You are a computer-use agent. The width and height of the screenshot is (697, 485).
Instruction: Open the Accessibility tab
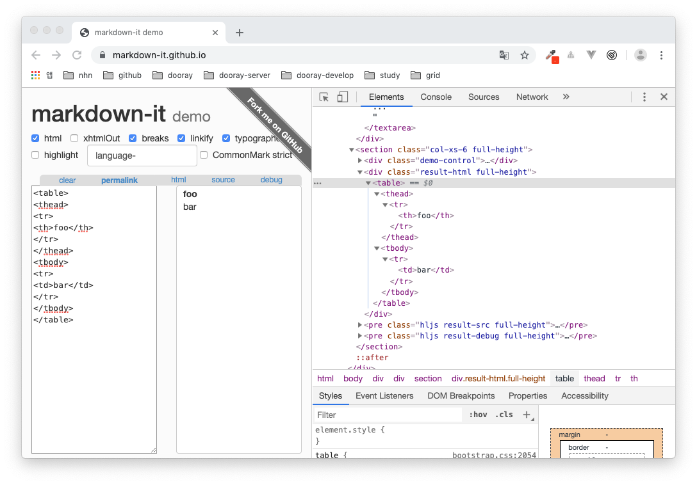pyautogui.click(x=584, y=395)
